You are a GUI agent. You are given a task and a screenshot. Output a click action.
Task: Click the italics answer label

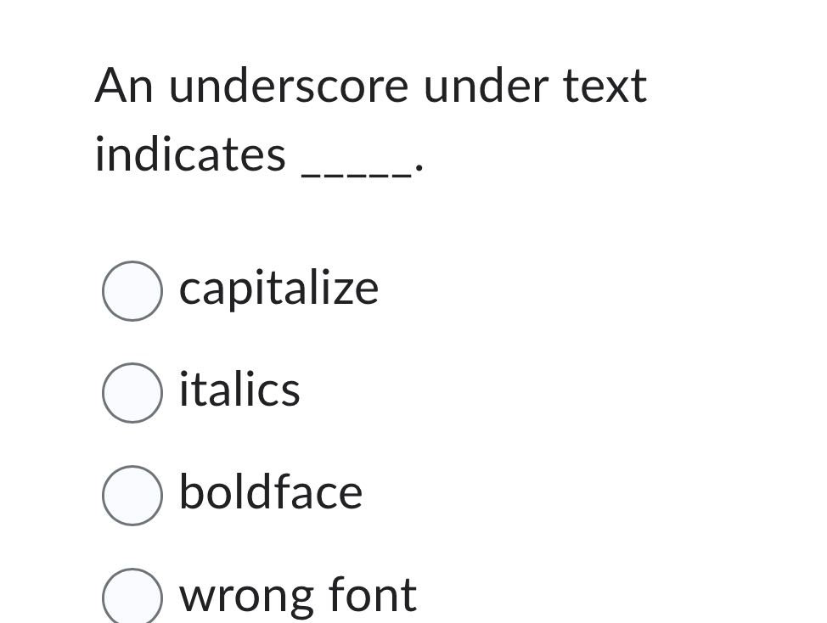[239, 390]
